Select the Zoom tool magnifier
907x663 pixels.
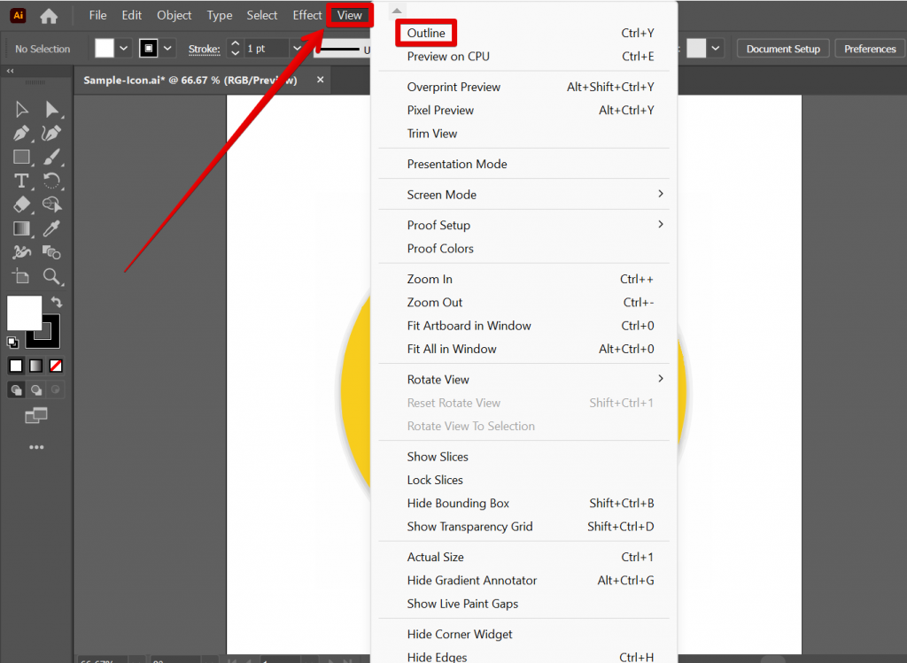coord(52,276)
